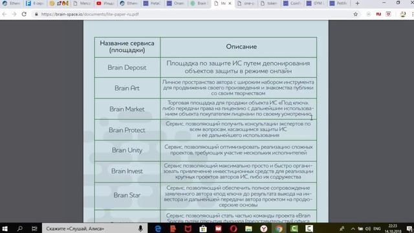Viewport: 414px width, 233px height.
Task: Open Opera browser from the taskbar
Action: [x=234, y=228]
